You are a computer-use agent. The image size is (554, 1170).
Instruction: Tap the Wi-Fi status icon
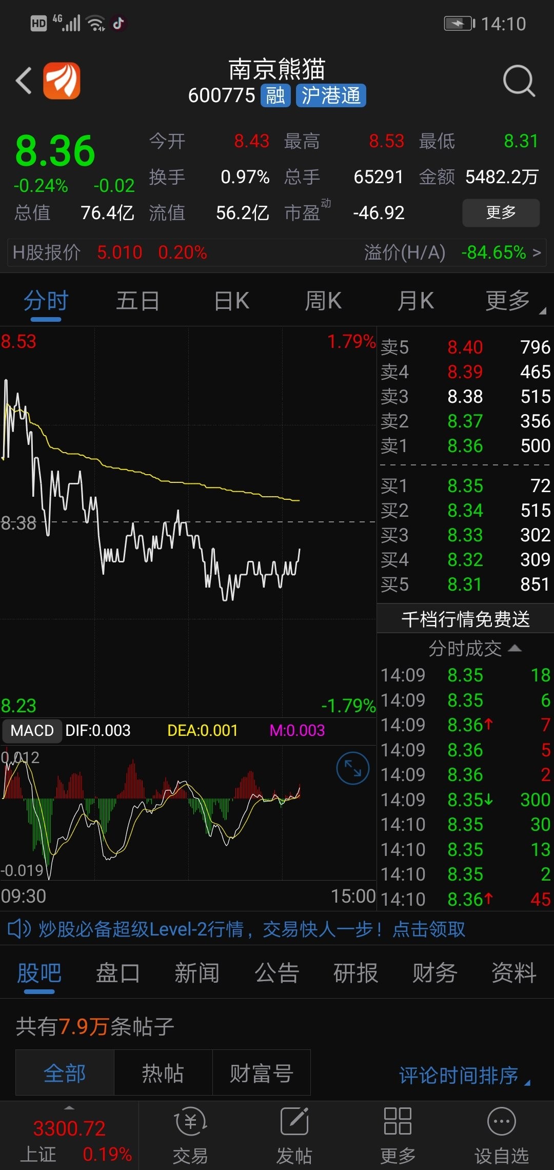point(96,23)
